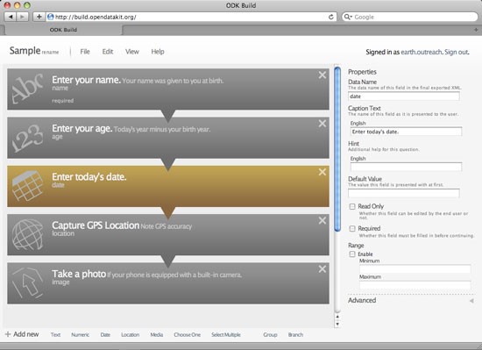
Task: Click the scroll-down arrow of question list
Action: coord(337,325)
